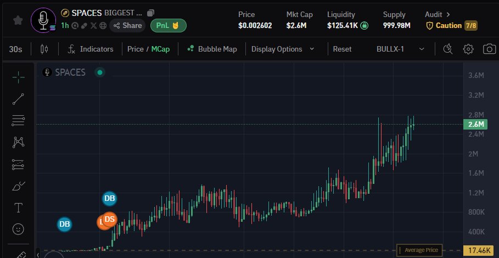Image resolution: width=499 pixels, height=258 pixels.
Task: Click the $2.6M market cap value
Action: tap(296, 26)
